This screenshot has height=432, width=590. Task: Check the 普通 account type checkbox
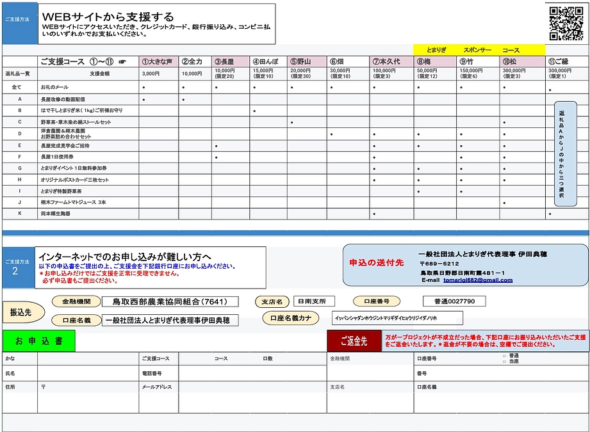504,356
